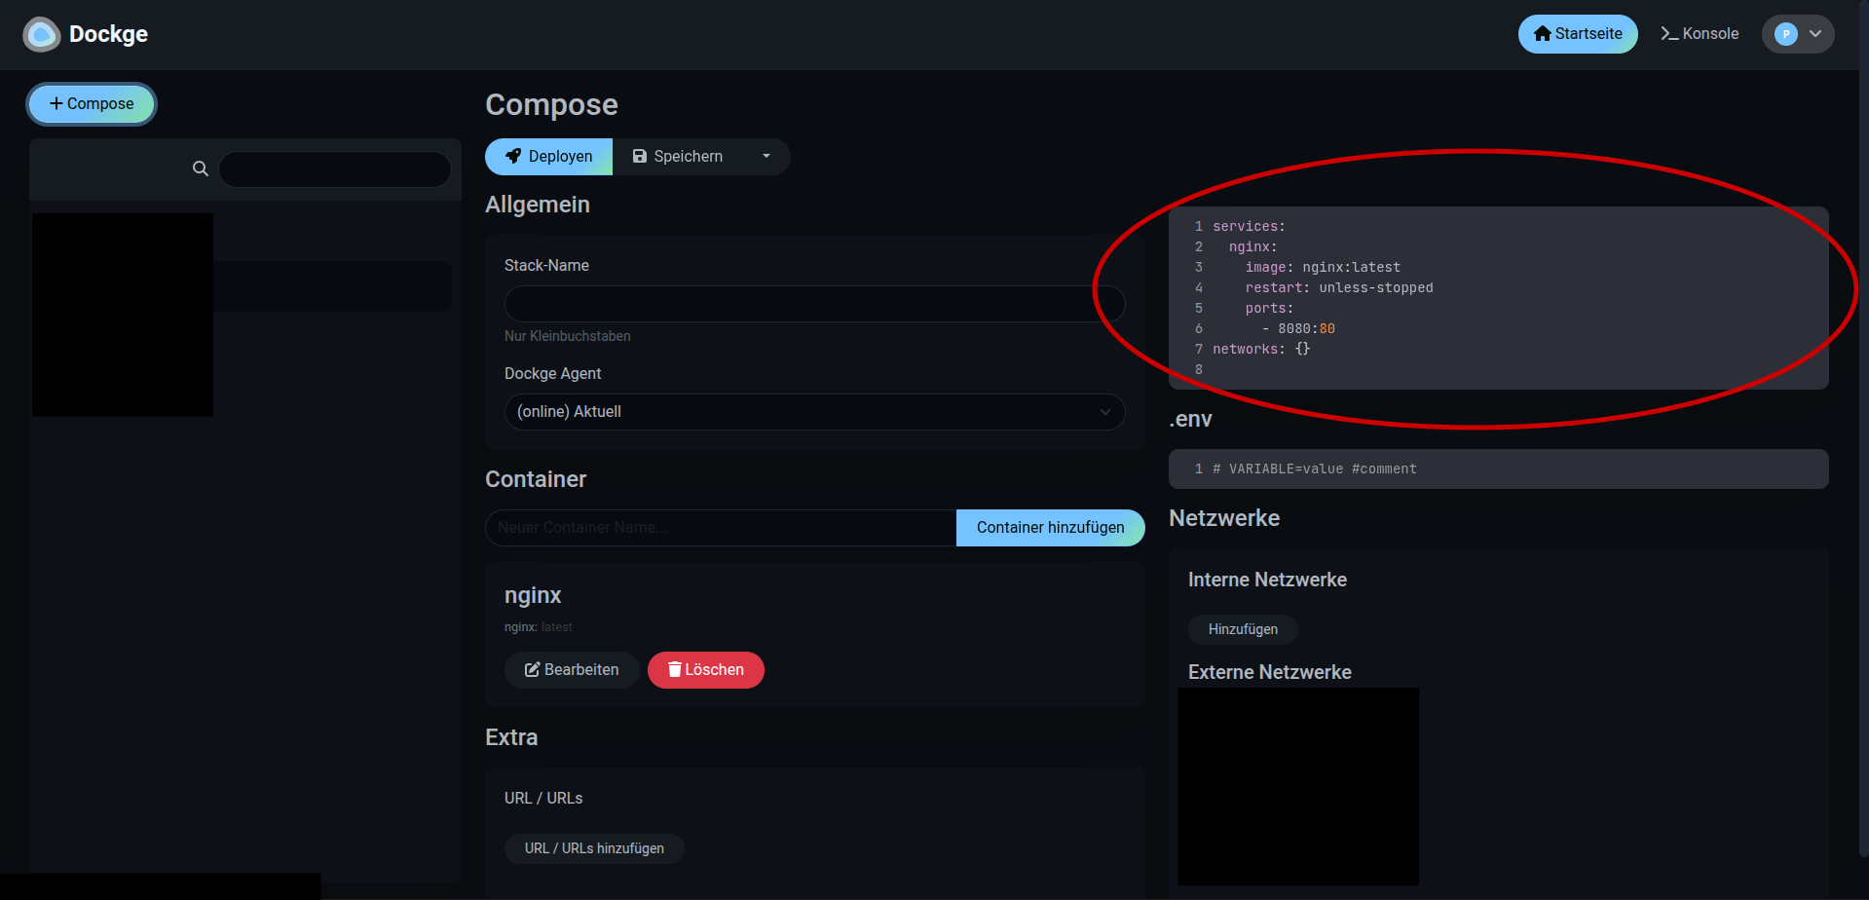Click the sidebar stack search box

pos(334,169)
